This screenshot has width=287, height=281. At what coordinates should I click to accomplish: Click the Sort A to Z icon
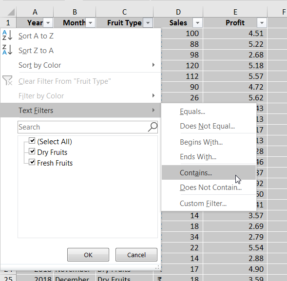click(x=7, y=36)
